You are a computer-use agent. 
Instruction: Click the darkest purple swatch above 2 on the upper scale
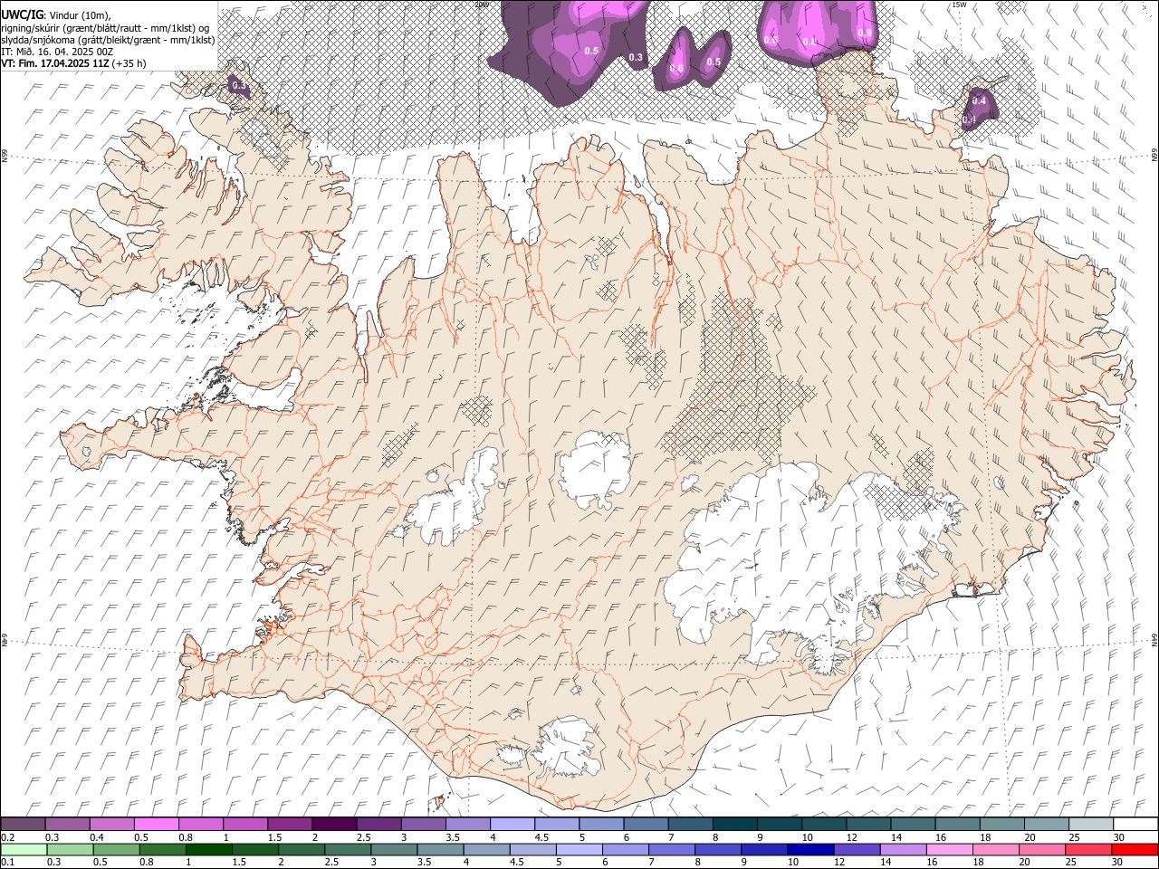[x=333, y=824]
